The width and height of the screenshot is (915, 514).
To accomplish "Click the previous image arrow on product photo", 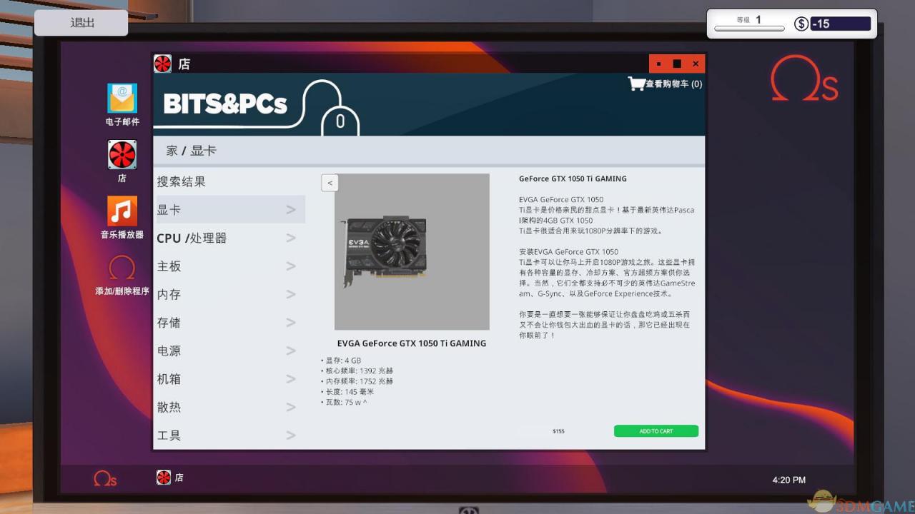I will pos(330,183).
